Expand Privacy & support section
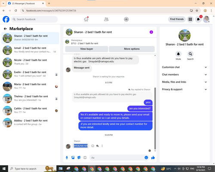This screenshot has height=172, width=215. [184, 89]
